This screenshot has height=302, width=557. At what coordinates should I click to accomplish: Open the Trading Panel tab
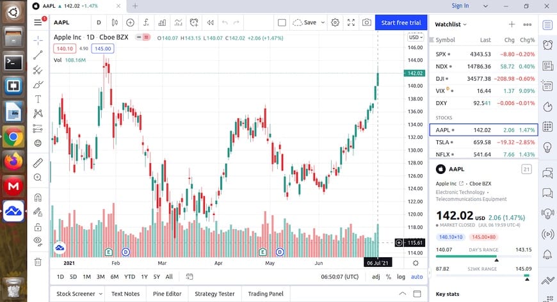pyautogui.click(x=266, y=294)
